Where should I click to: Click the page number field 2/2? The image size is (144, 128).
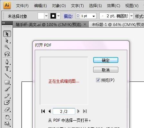pyautogui.click(x=64, y=111)
